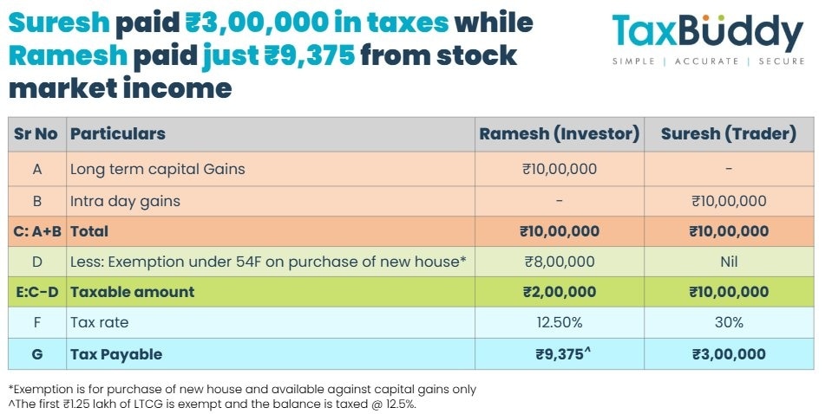
Task: Click Ramesh's ₹2,00,000 taxable amount cell
Action: [559, 292]
